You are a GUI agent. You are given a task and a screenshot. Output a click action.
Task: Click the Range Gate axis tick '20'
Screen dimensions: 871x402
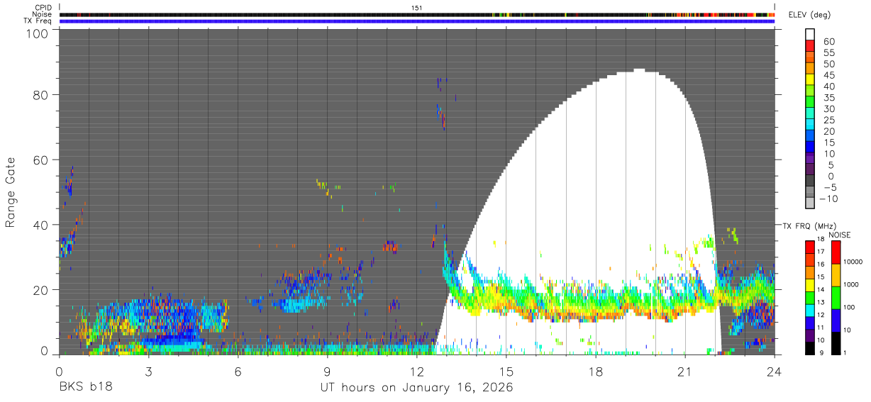tap(42, 290)
